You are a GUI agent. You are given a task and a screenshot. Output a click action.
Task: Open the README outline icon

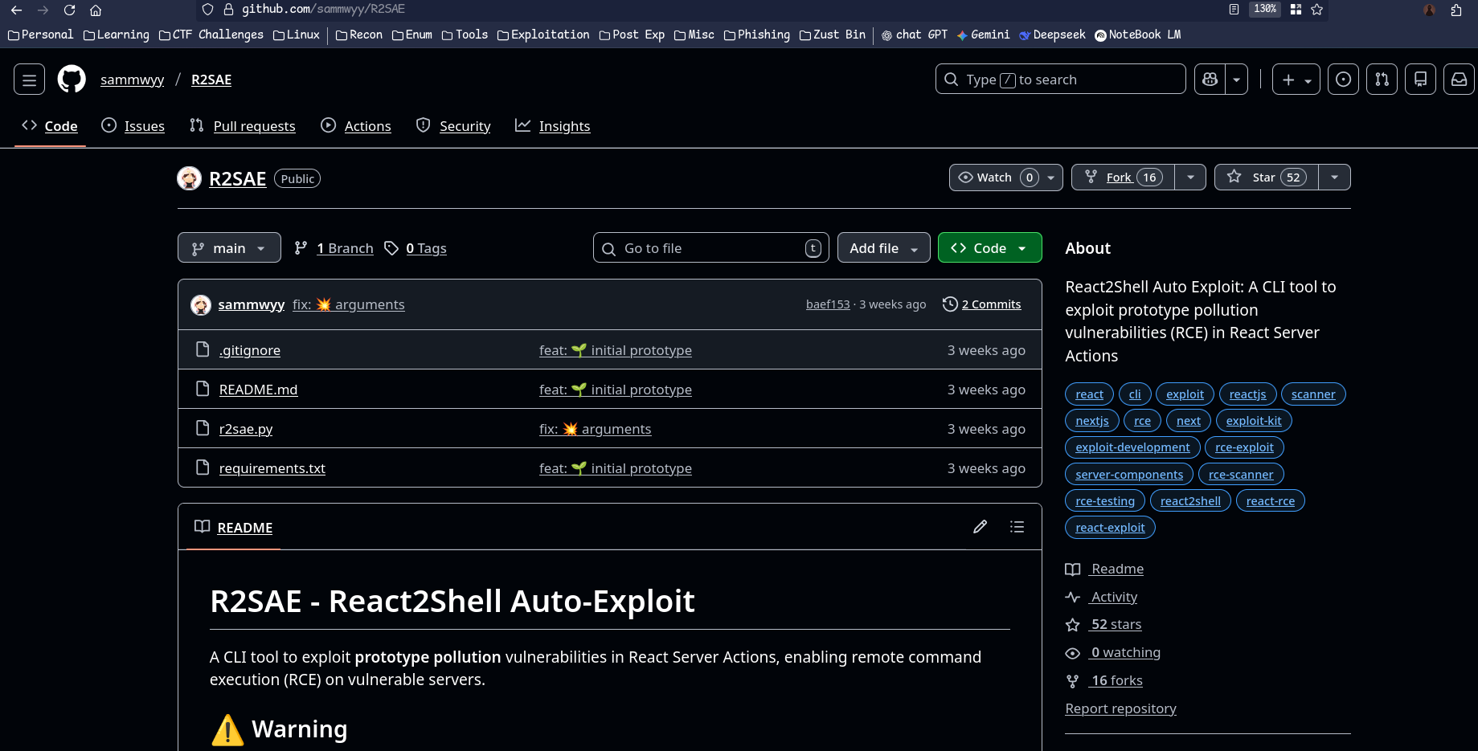tap(1017, 527)
